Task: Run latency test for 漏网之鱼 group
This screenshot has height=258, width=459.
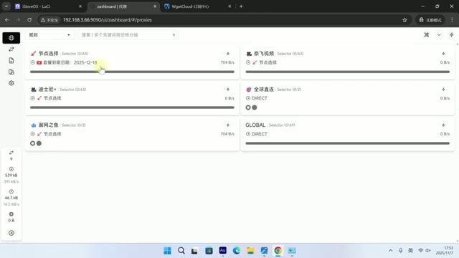Action: pyautogui.click(x=228, y=125)
